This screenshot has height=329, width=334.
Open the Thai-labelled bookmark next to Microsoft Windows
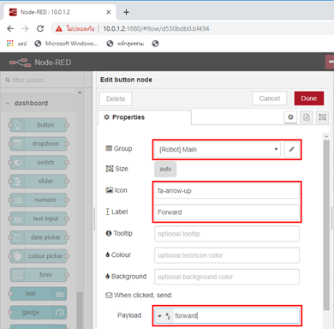(125, 44)
